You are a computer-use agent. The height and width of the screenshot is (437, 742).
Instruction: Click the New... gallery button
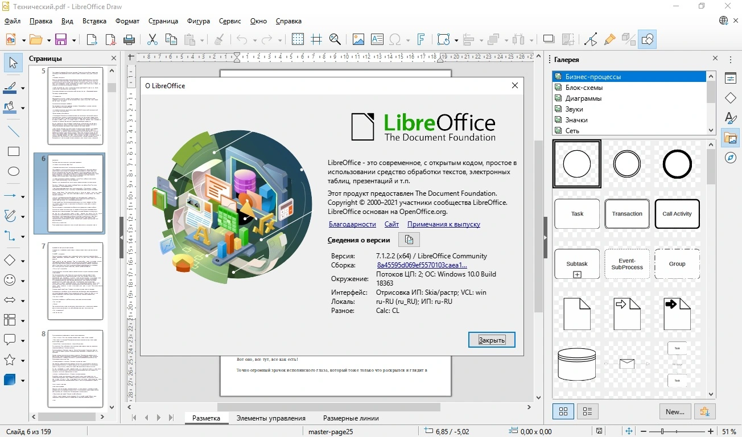(x=675, y=411)
